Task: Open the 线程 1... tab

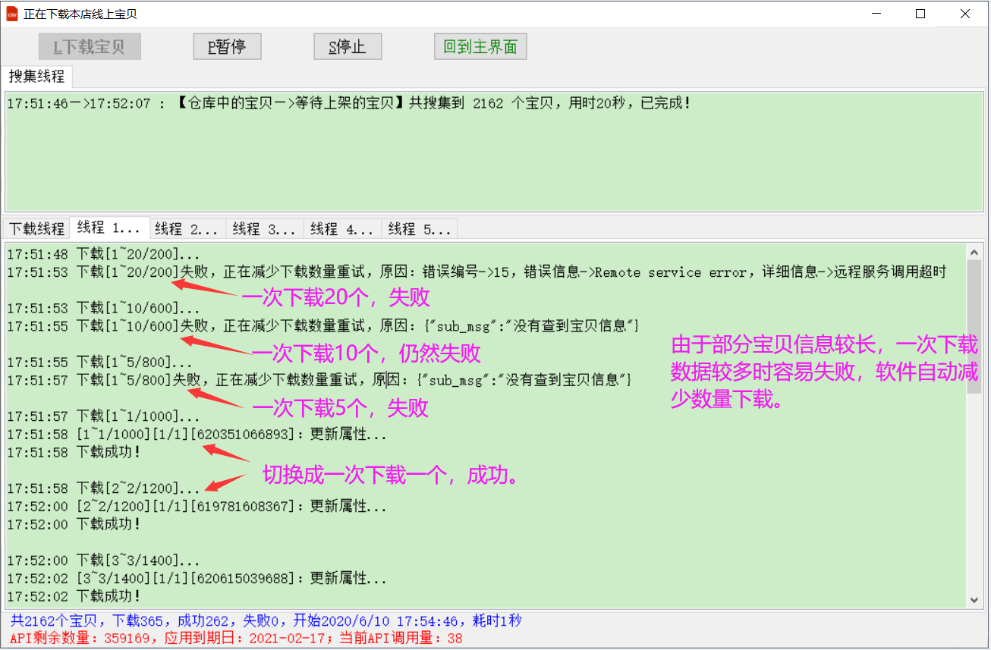Action: pos(109,228)
